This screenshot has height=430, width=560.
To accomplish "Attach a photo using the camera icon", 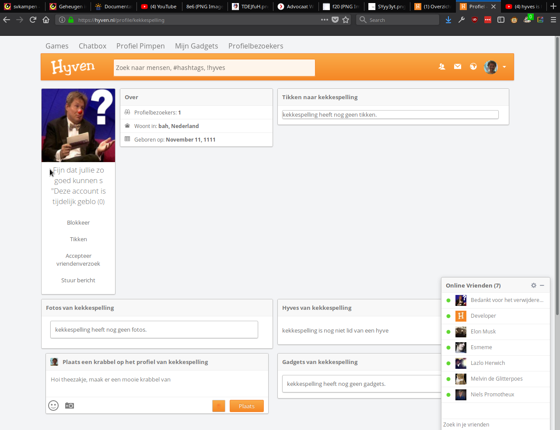I will (70, 406).
